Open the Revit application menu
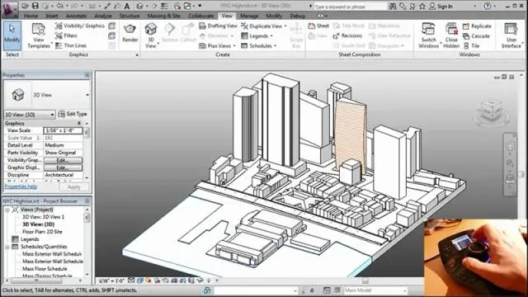The width and height of the screenshot is (528, 297). tap(10, 9)
